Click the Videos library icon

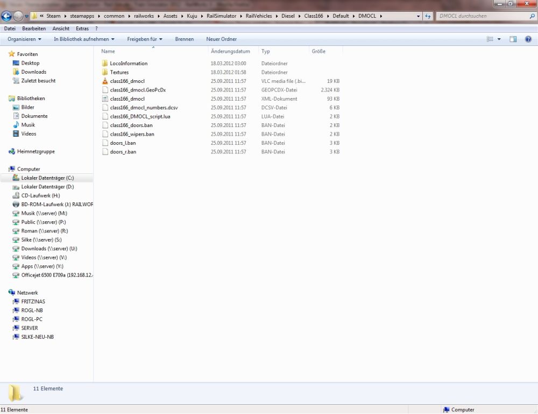pos(16,134)
